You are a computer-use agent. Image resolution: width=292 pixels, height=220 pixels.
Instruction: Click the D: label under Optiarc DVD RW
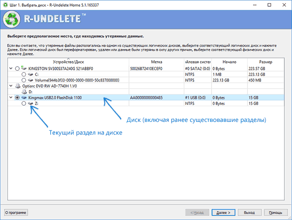tap(31, 92)
